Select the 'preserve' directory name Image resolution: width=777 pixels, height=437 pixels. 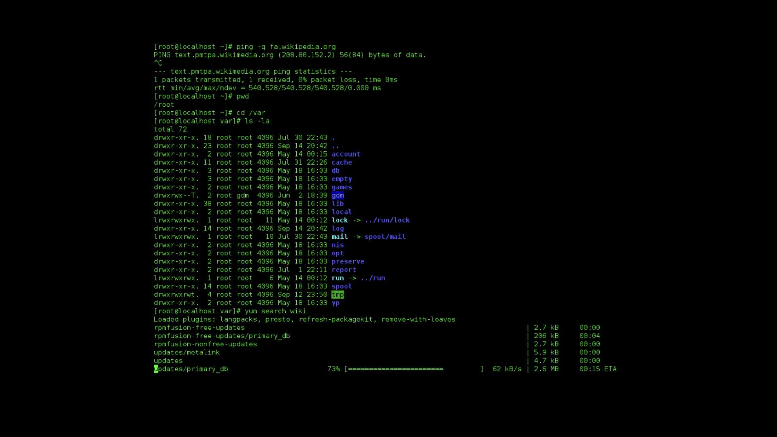pyautogui.click(x=348, y=261)
